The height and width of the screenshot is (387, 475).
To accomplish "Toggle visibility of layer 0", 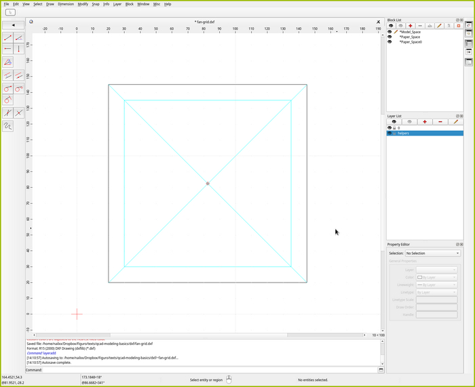I will point(389,127).
